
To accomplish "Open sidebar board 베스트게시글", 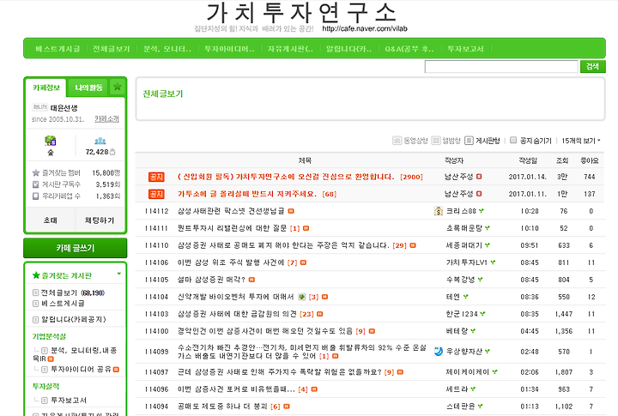I will coord(63,304).
